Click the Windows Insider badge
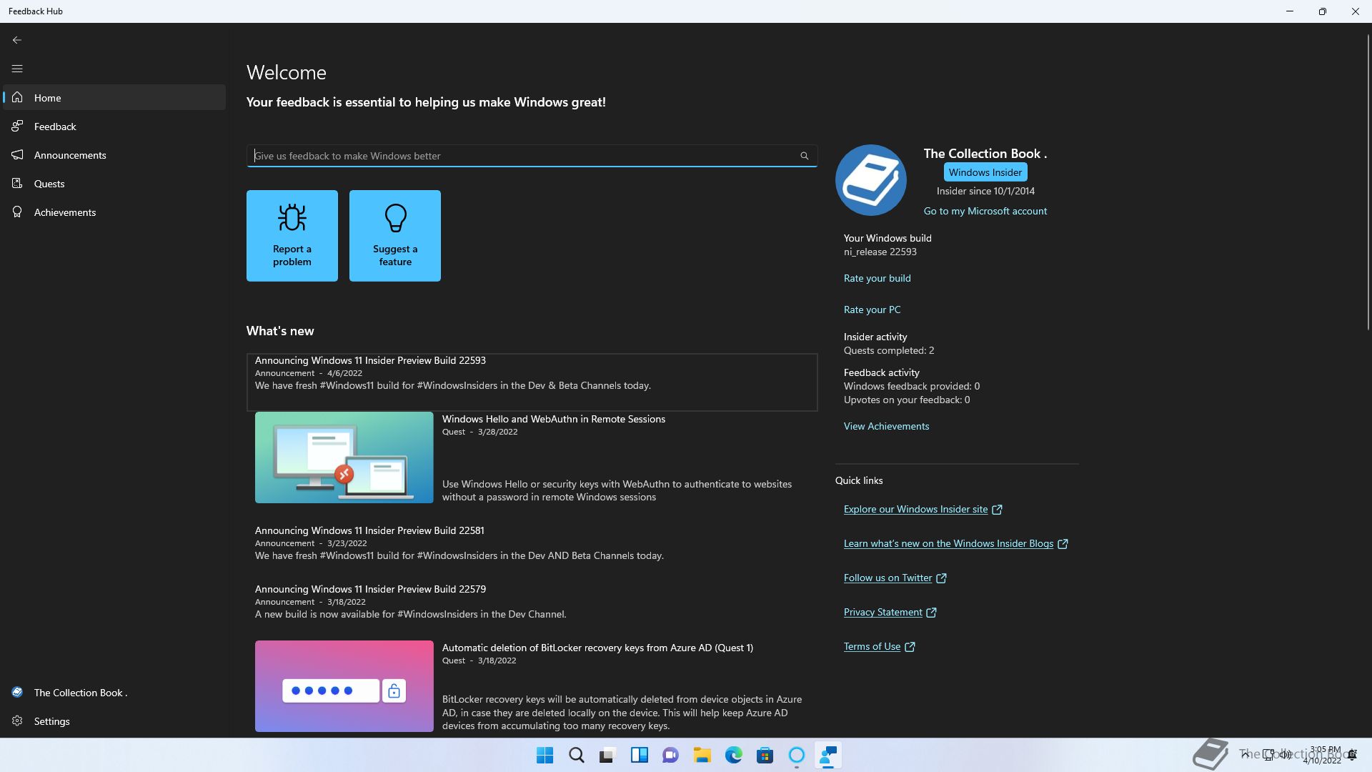This screenshot has width=1372, height=772. coord(985,172)
